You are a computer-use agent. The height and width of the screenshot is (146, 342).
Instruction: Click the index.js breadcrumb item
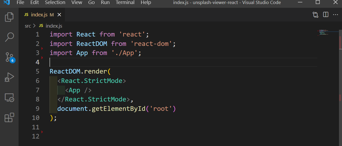54,26
